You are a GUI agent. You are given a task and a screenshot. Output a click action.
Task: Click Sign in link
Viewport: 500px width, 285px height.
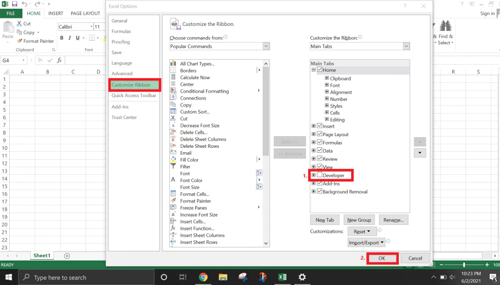pos(487,13)
